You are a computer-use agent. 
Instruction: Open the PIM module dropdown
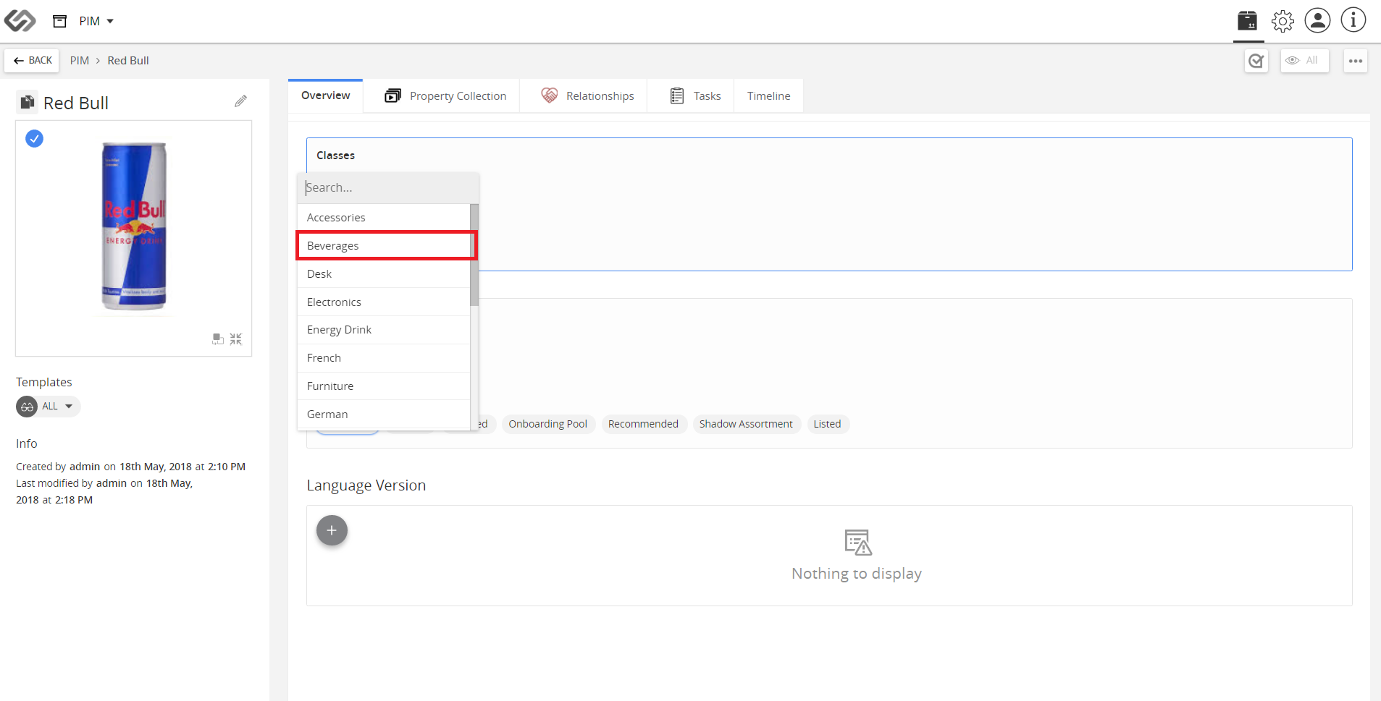96,21
